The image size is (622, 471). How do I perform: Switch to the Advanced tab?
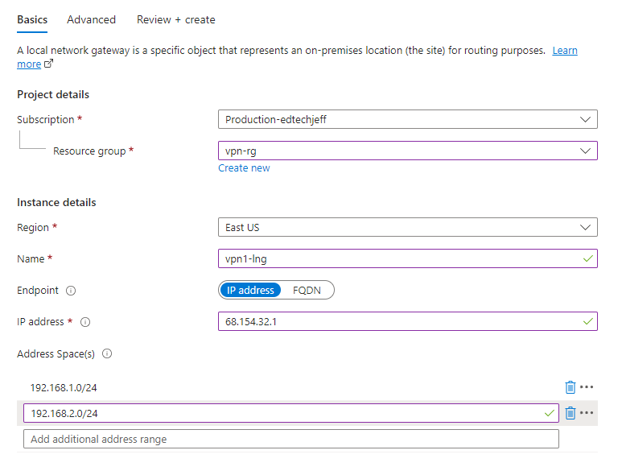(91, 19)
